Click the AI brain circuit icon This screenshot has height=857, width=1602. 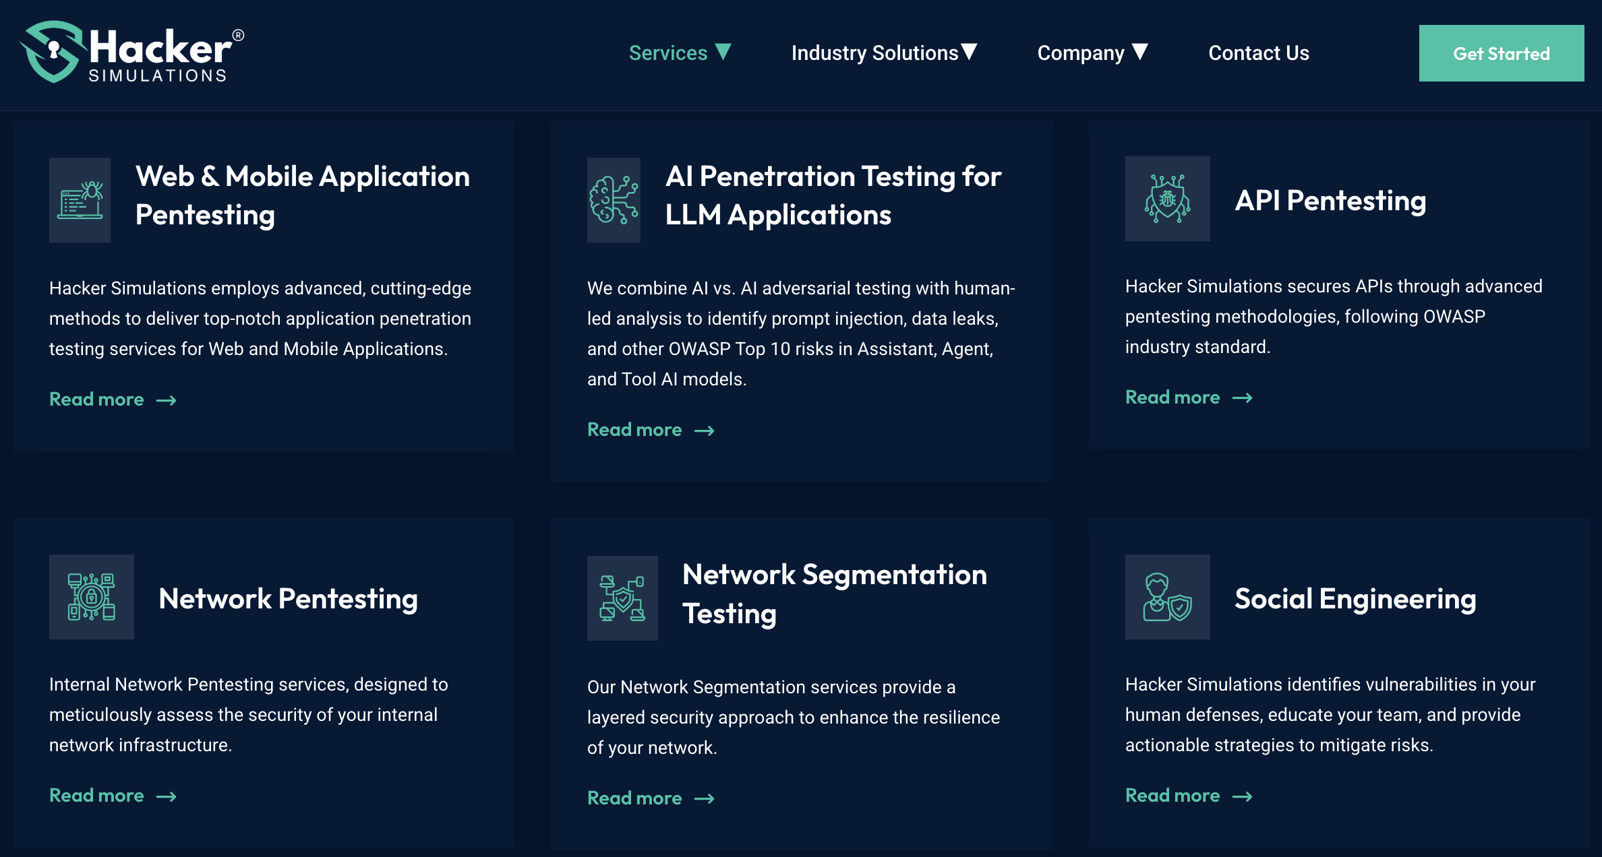point(614,199)
